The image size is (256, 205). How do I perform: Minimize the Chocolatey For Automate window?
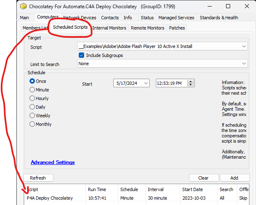point(210,6)
